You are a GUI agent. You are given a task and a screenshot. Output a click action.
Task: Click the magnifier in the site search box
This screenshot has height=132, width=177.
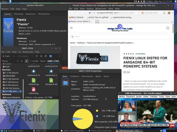pyautogui.click(x=72, y=37)
